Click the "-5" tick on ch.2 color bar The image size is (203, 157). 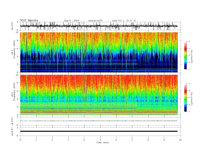pyautogui.click(x=189, y=98)
